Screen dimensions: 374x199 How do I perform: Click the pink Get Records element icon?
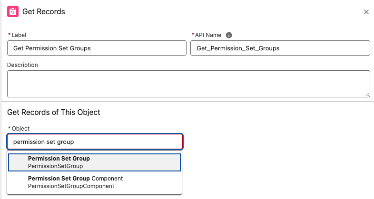pyautogui.click(x=13, y=11)
